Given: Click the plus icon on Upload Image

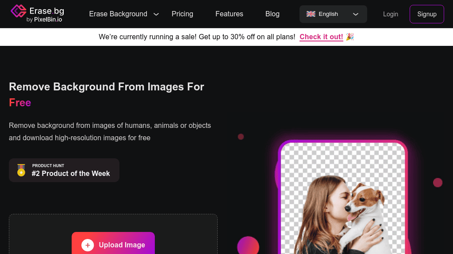Looking at the screenshot, I should tap(88, 245).
